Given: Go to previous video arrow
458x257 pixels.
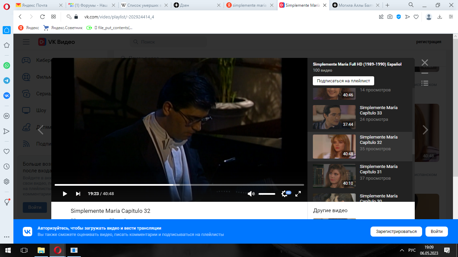Looking at the screenshot, I should pos(41,130).
